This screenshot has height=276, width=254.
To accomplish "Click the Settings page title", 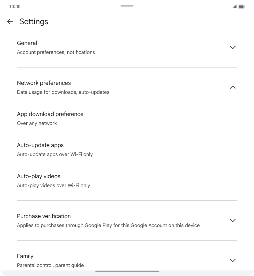I will (x=34, y=21).
